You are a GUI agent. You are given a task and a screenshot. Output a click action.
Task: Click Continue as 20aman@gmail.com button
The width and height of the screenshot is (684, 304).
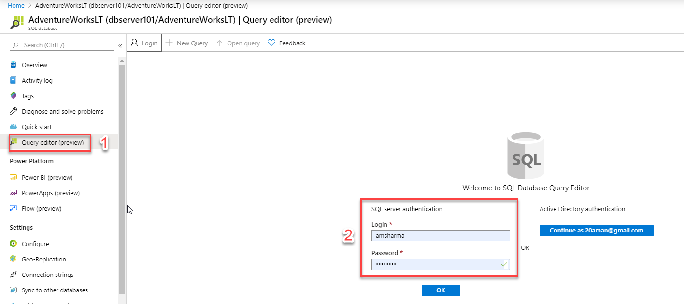point(596,231)
